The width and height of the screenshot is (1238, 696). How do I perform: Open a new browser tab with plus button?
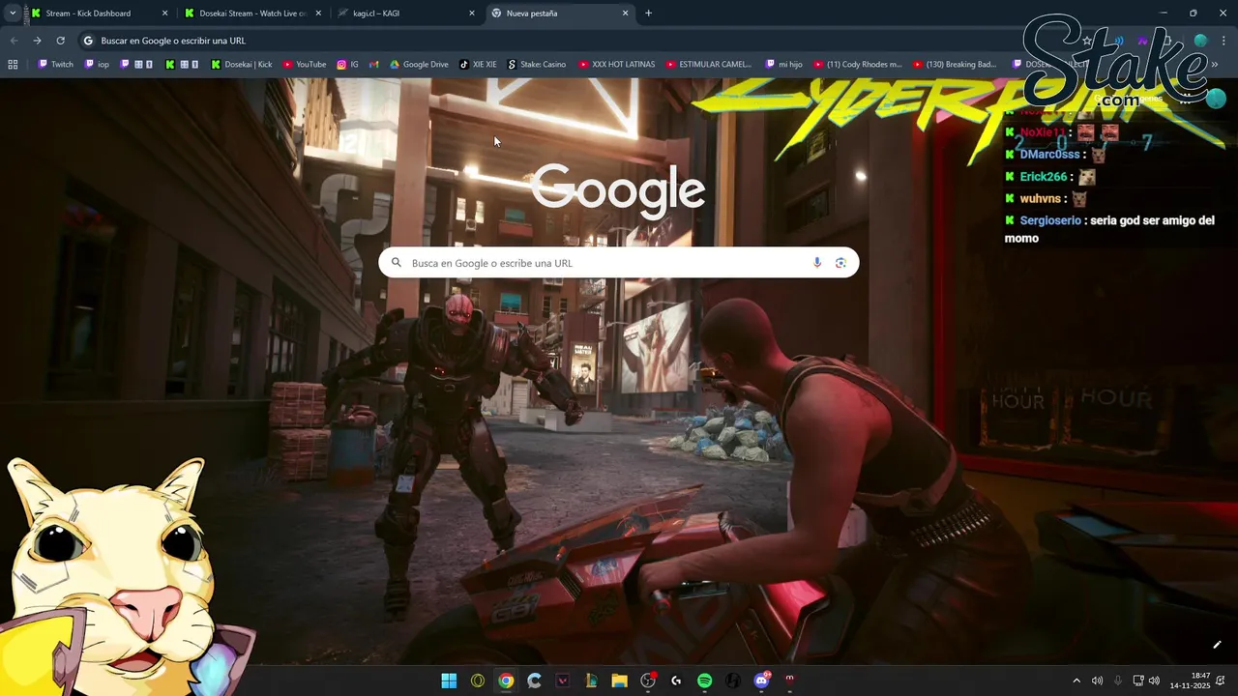(648, 14)
